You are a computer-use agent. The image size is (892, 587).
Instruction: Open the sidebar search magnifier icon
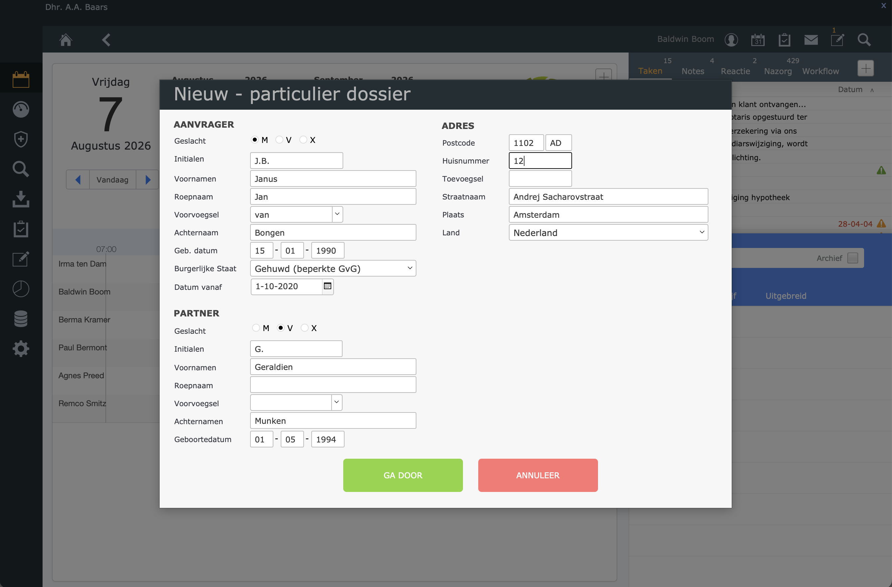point(21,169)
